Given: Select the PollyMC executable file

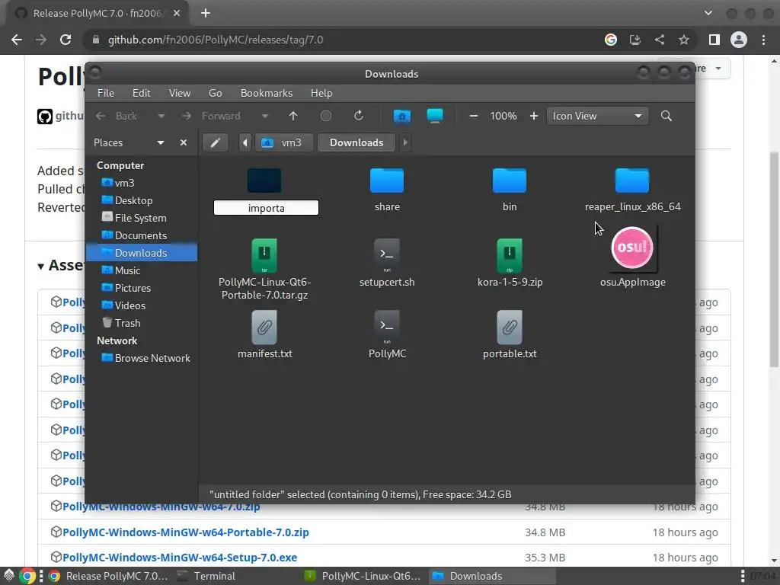Looking at the screenshot, I should coord(387,335).
